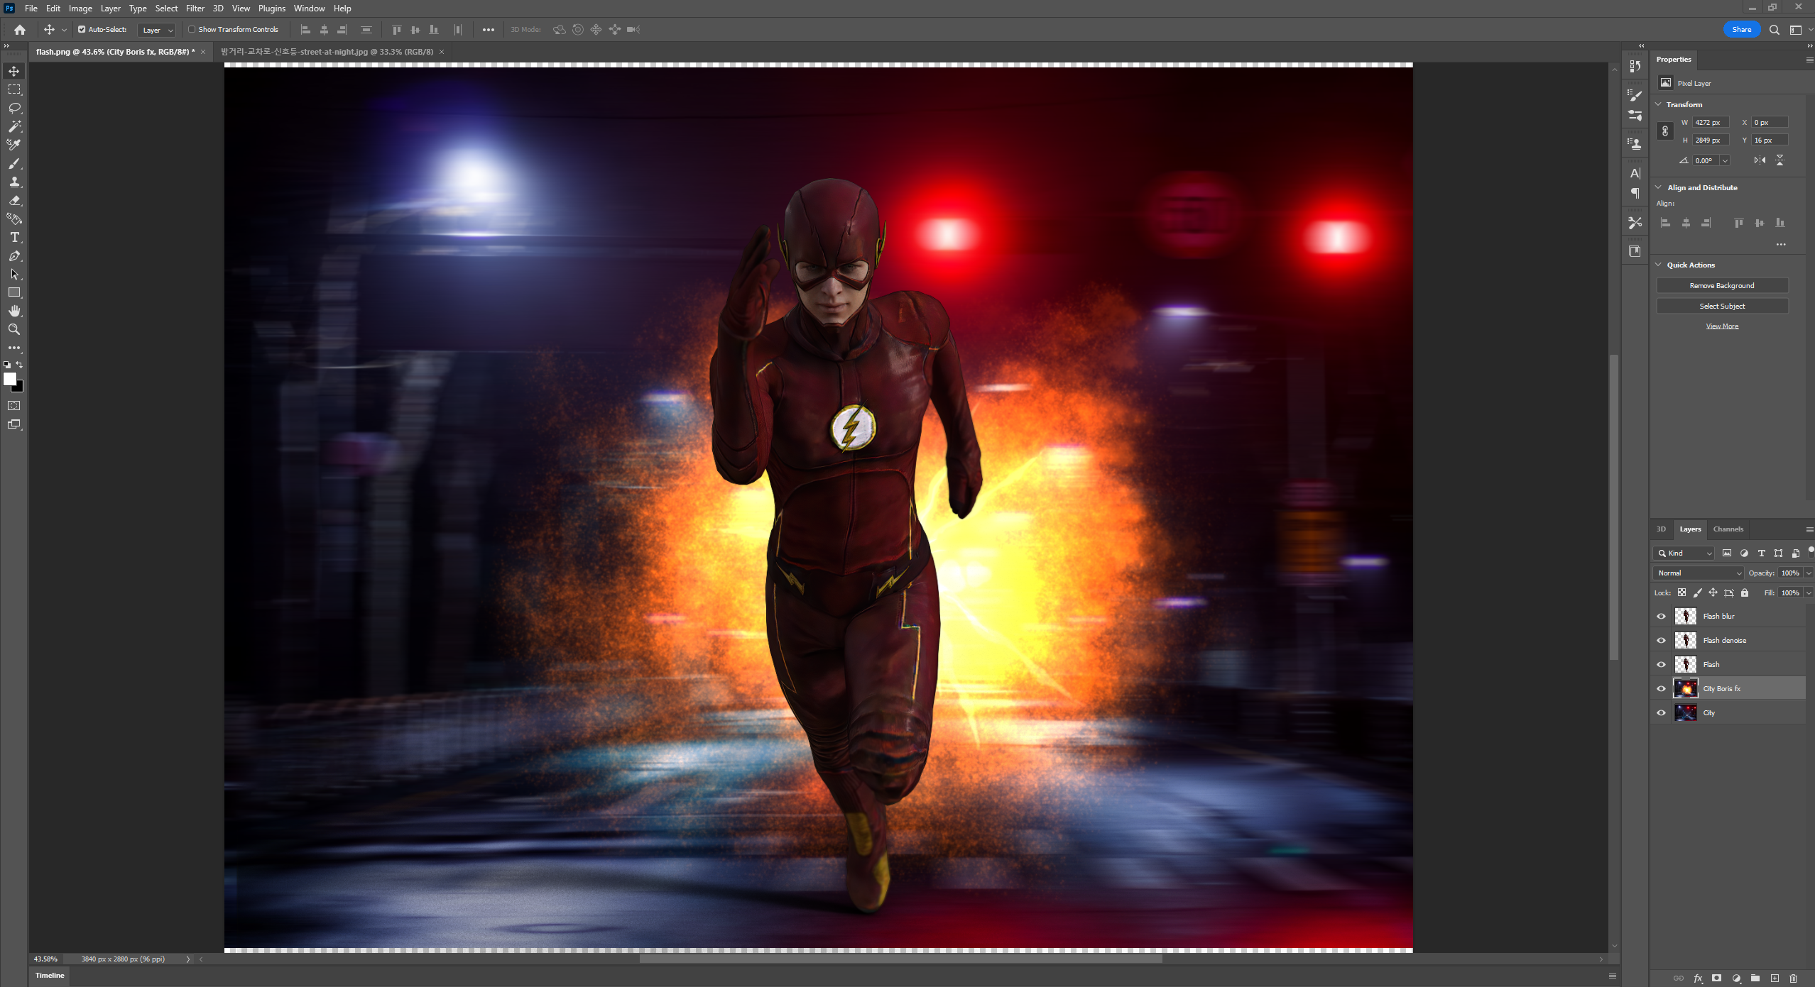The height and width of the screenshot is (987, 1815).
Task: Click the horizontal canvas scrollbar
Action: point(900,959)
